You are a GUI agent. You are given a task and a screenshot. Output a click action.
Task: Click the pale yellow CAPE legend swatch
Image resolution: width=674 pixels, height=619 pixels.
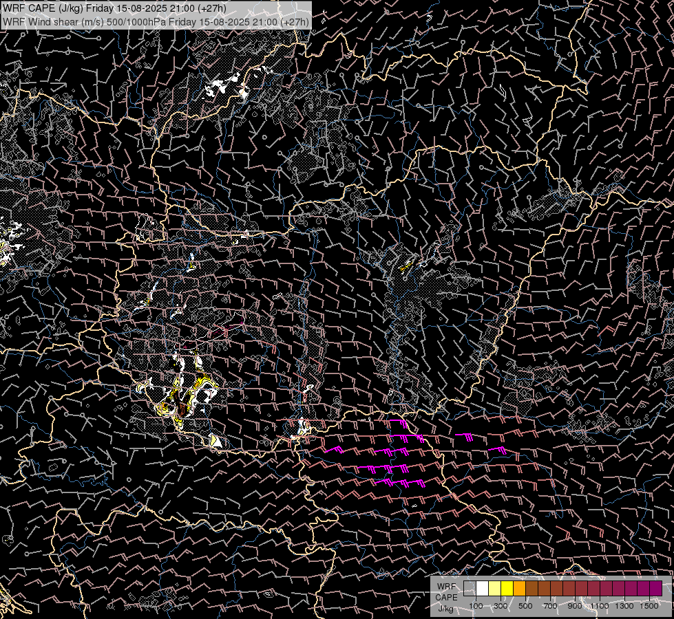click(x=495, y=588)
